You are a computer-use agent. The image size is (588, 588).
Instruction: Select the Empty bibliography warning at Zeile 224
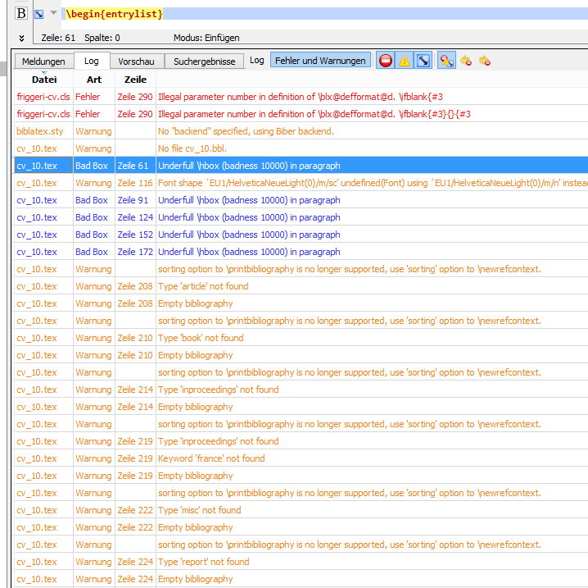[301, 579]
